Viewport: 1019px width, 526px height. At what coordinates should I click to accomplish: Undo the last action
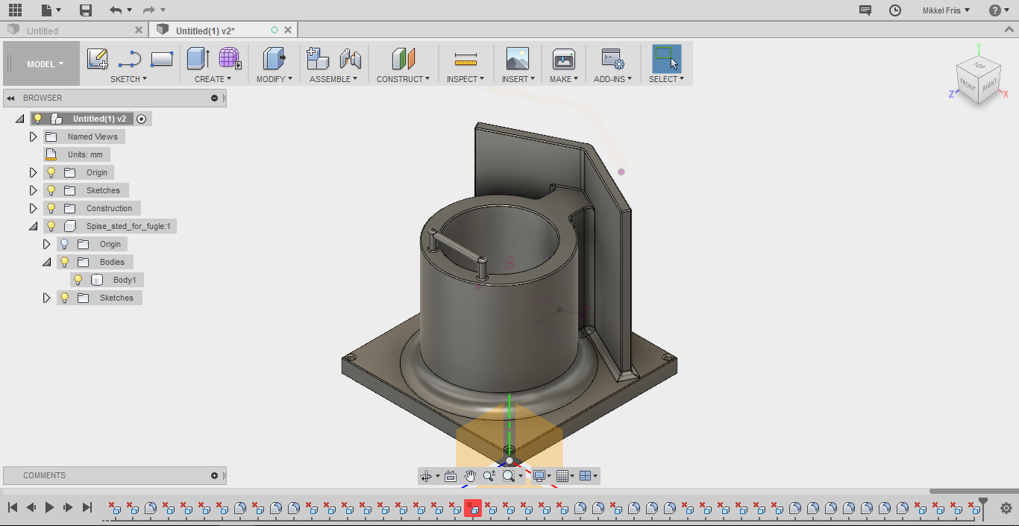tap(115, 10)
